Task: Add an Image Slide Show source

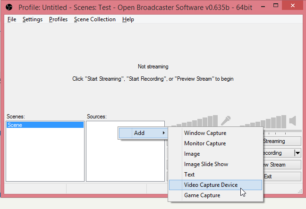Action: click(206, 164)
